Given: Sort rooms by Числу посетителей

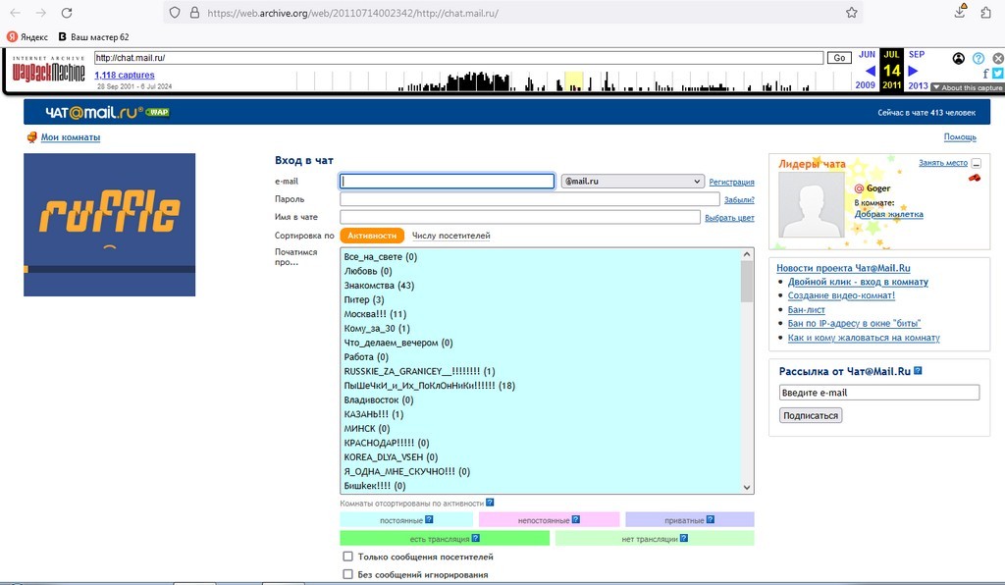Looking at the screenshot, I should [451, 236].
